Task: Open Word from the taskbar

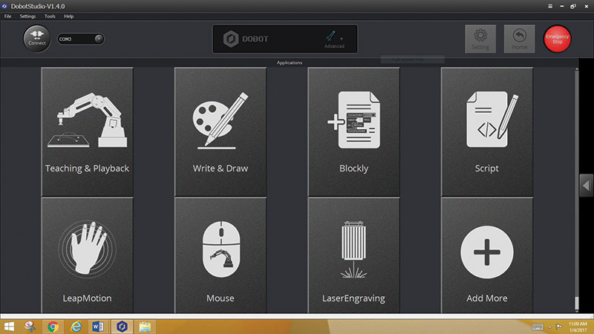Action: click(98, 327)
